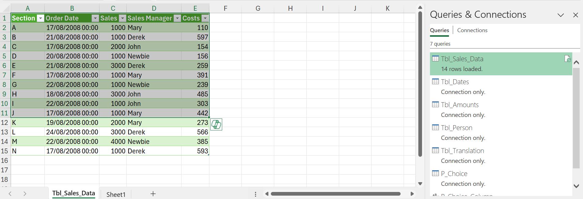The width and height of the screenshot is (583, 199).
Task: Select the date cell 19/08/2008 00:00
Action: [x=72, y=122]
